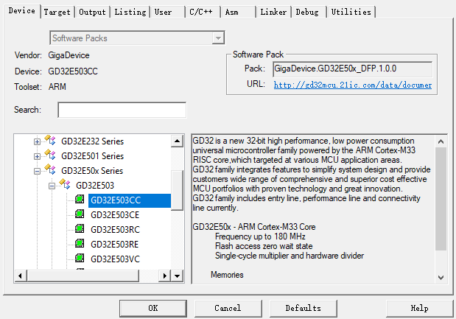The image size is (456, 319).
Task: Switch to the Linker tab
Action: pos(273,12)
